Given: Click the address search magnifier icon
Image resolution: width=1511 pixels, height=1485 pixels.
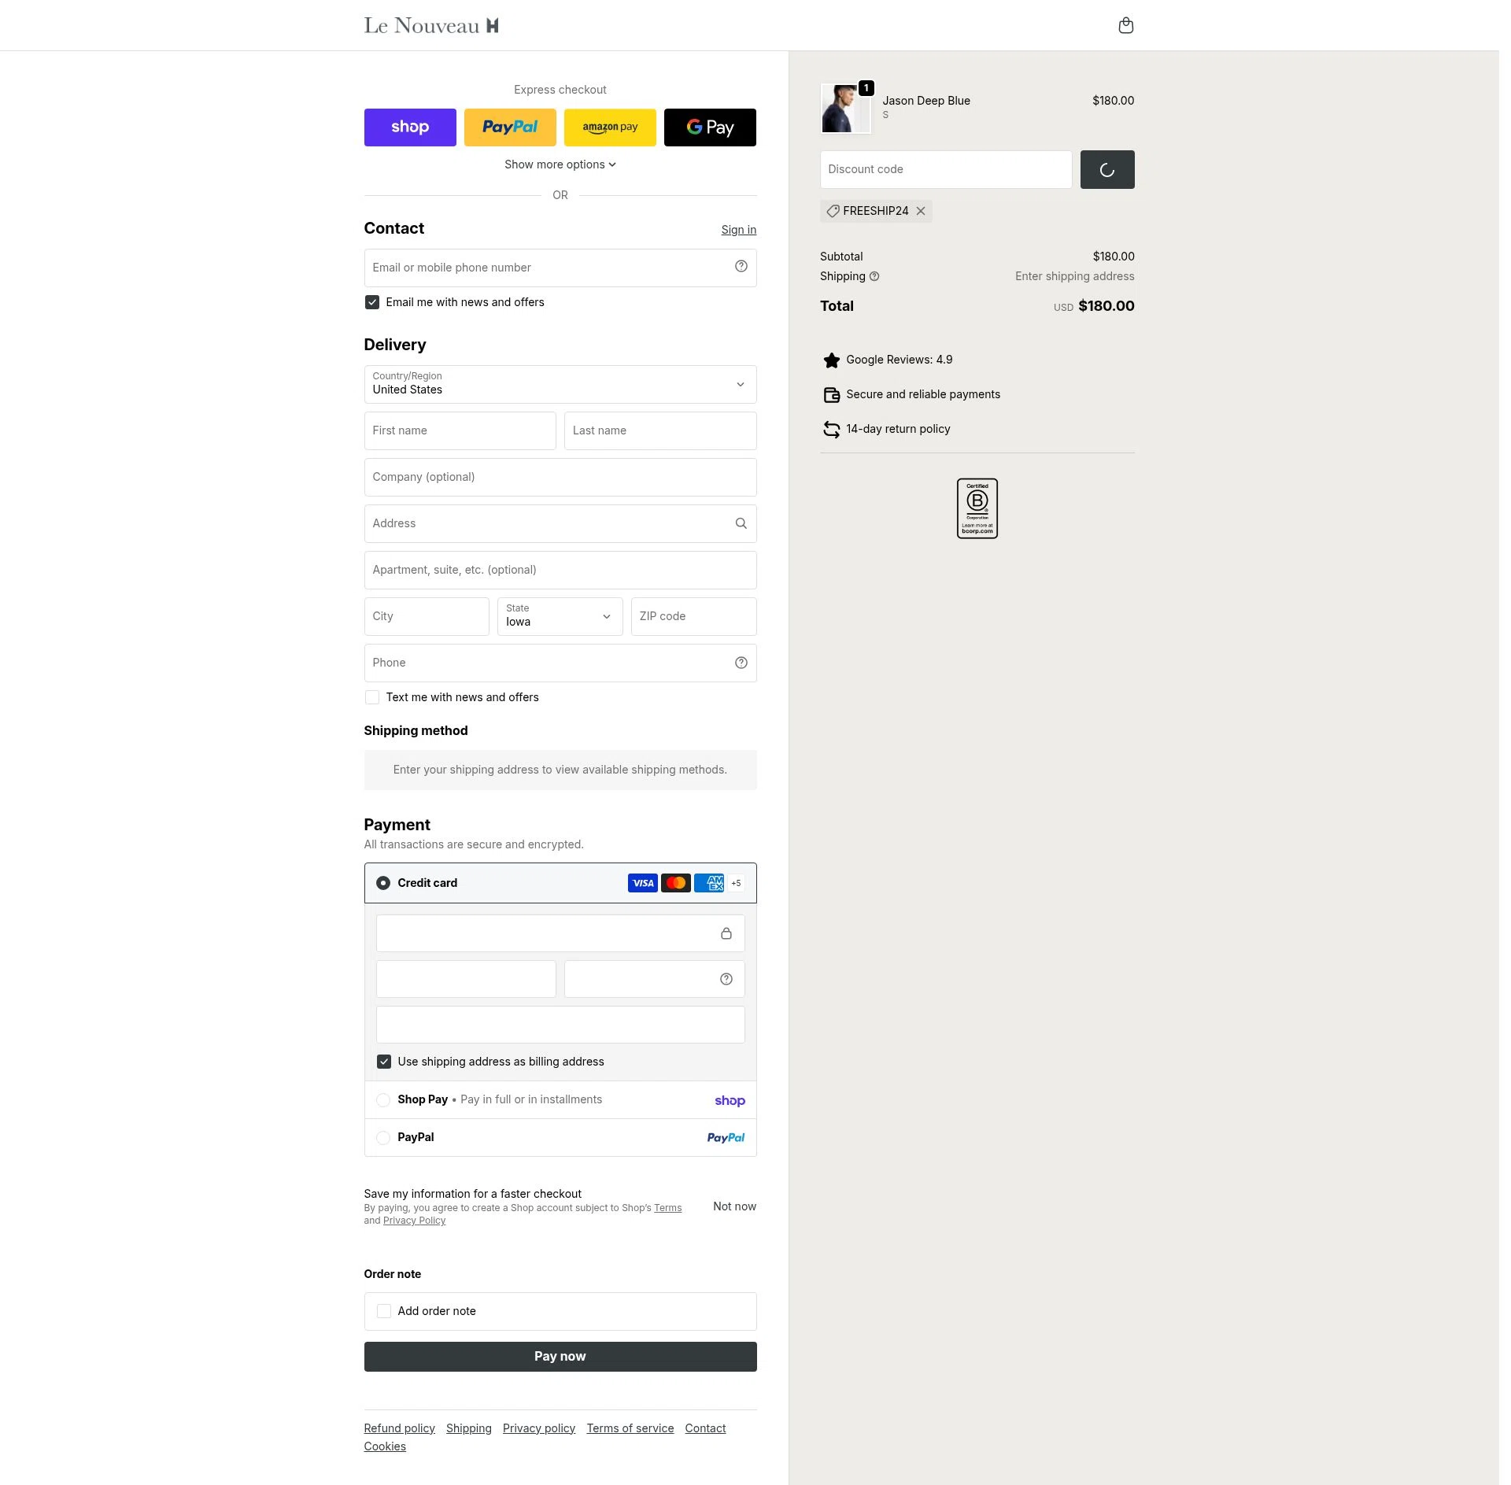Looking at the screenshot, I should 741,523.
